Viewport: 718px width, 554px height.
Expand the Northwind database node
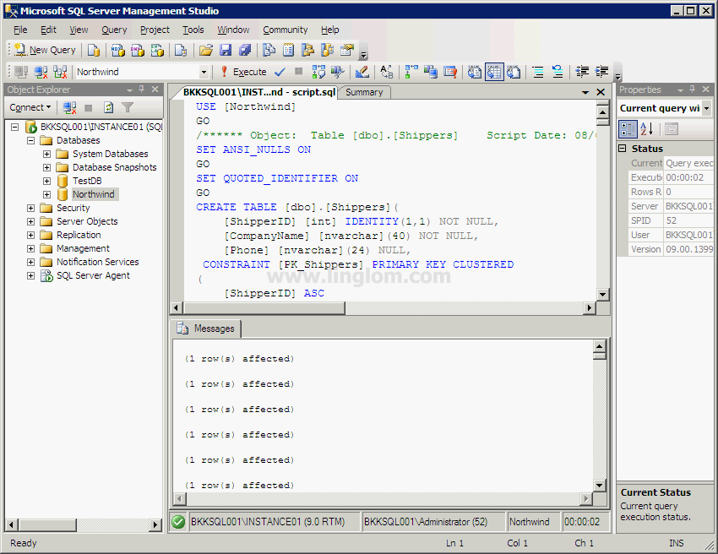(x=46, y=194)
